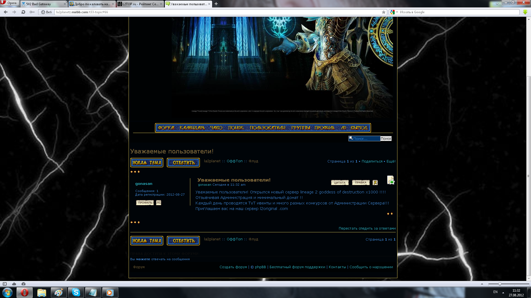Viewport: 531px width, 298px height.
Task: Click the address bar URL field
Action: (x=217, y=12)
